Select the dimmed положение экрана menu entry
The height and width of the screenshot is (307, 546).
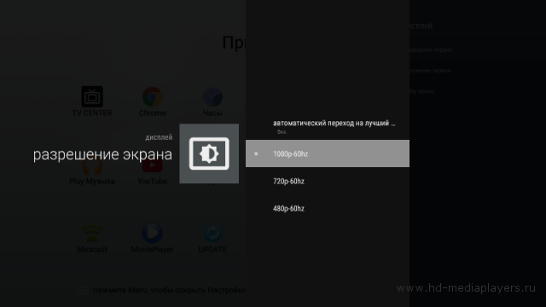(430, 70)
